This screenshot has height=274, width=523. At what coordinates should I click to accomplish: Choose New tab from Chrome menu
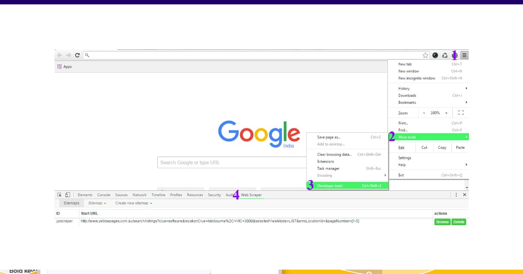(428, 64)
